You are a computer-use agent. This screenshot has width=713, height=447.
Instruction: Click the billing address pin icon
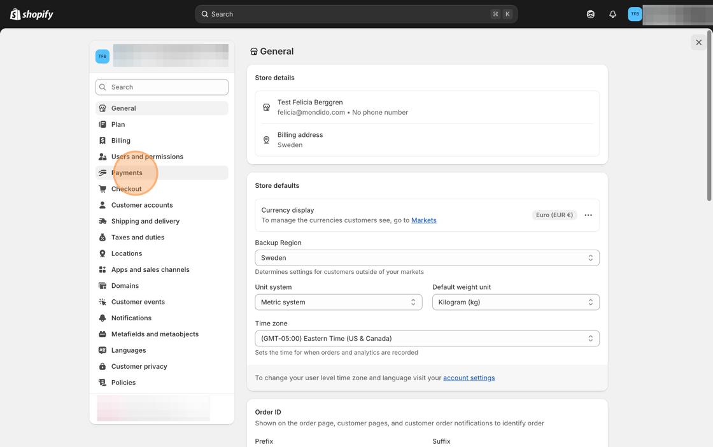[267, 140]
